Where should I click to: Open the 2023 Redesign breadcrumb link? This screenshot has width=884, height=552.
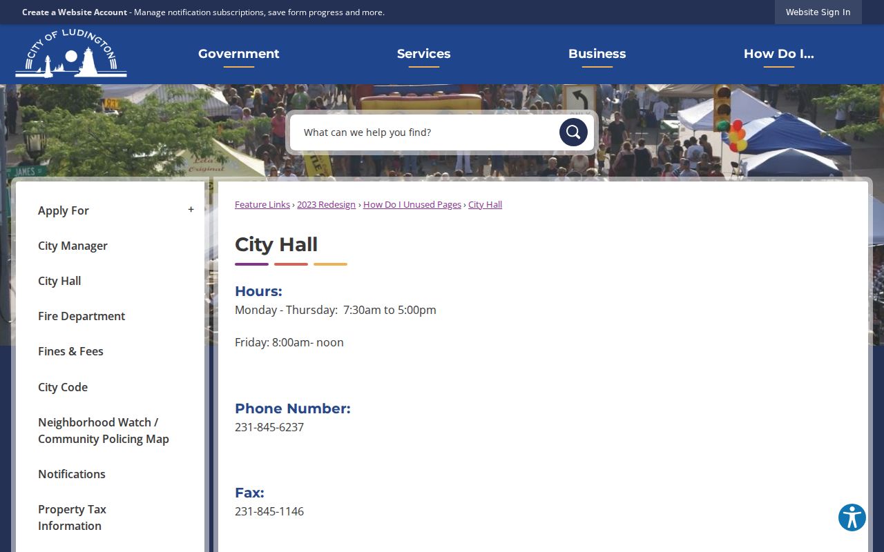click(x=327, y=204)
